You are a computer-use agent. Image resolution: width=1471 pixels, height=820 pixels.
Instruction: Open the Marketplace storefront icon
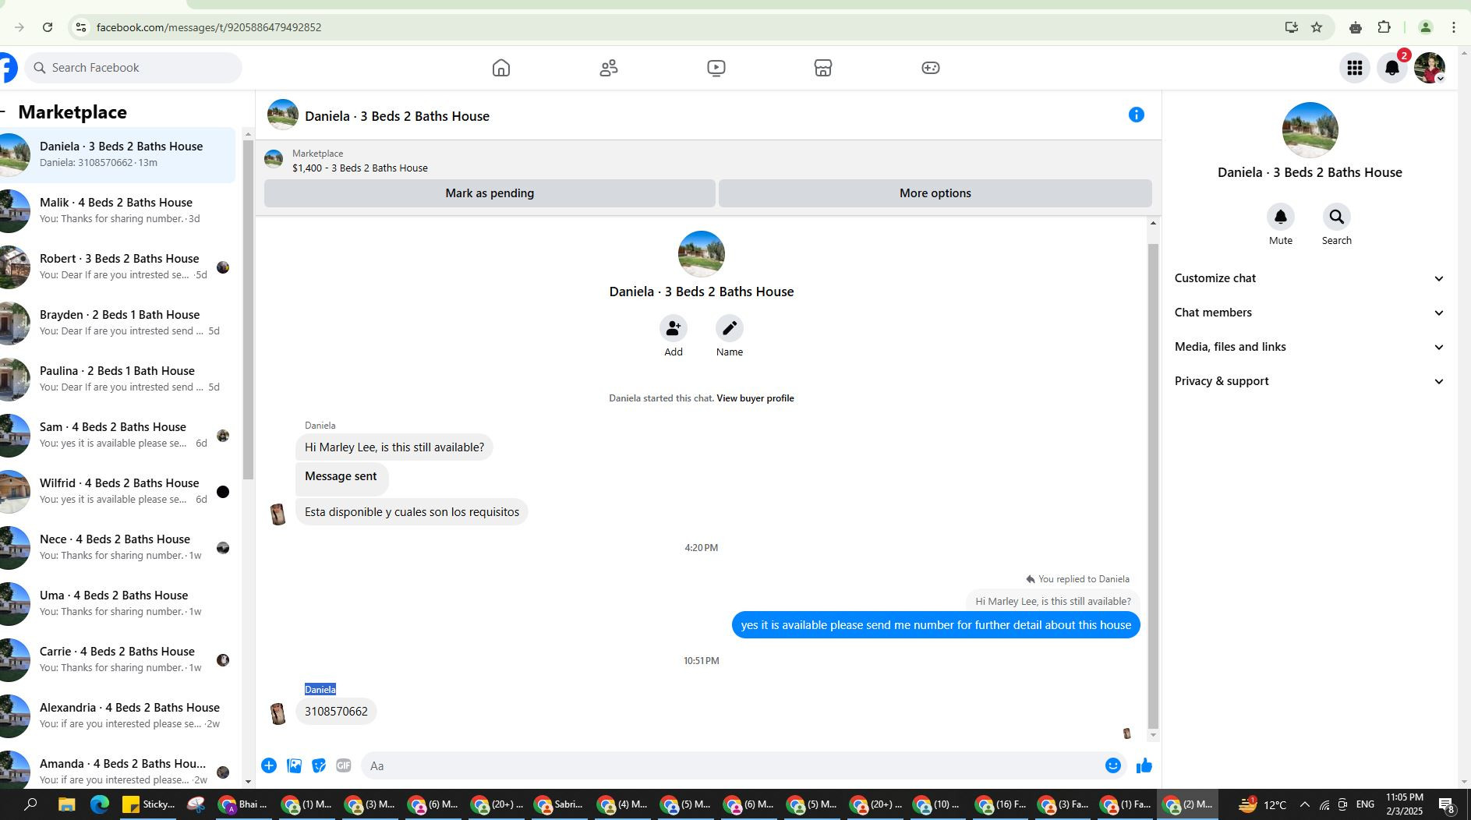coord(823,68)
